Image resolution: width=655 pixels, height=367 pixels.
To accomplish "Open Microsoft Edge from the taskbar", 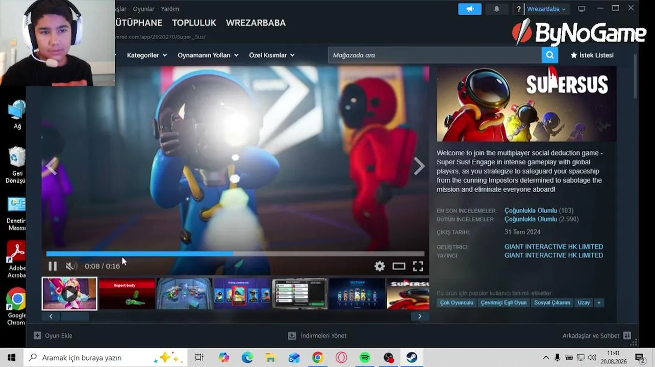I will [247, 358].
